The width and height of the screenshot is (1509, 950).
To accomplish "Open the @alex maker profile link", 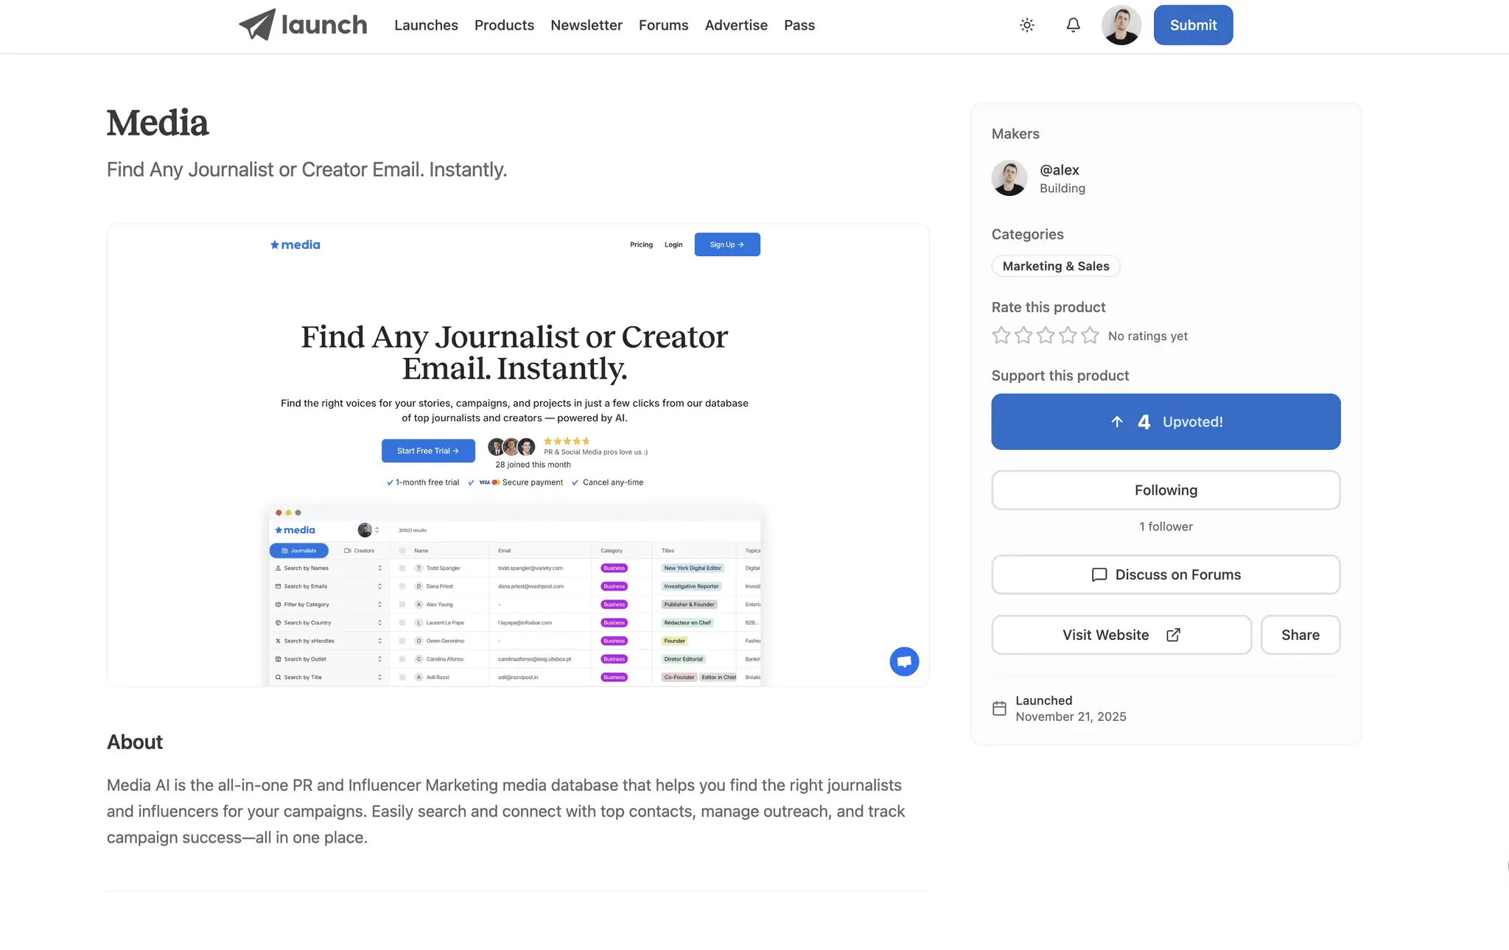I will (x=1060, y=170).
